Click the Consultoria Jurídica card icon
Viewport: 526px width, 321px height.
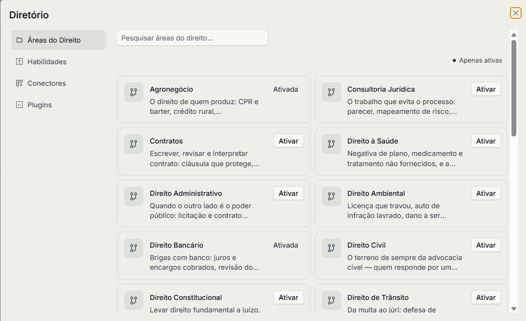(331, 92)
